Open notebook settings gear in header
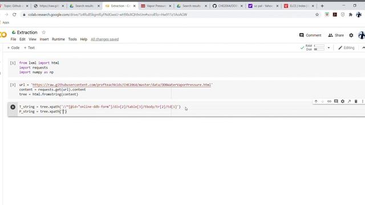Viewport: 365px width, 205px height. coord(351,35)
